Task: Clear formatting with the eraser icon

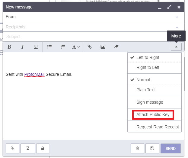Action: pos(116,47)
